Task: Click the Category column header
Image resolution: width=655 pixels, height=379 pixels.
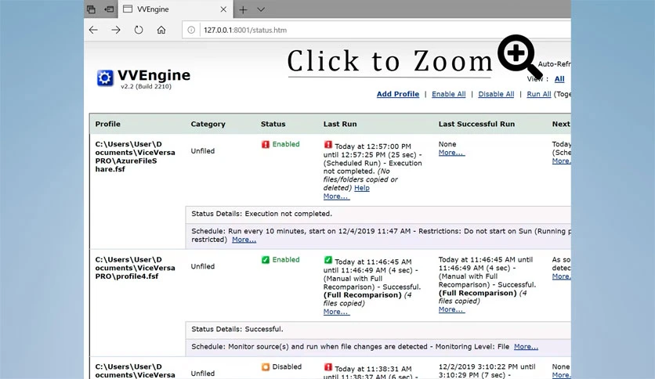Action: (208, 124)
